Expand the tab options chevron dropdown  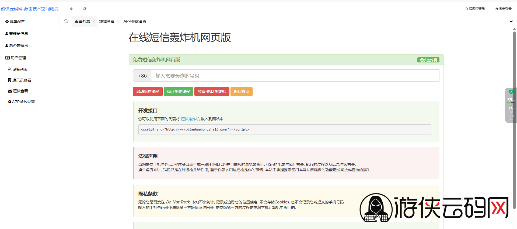point(511,22)
